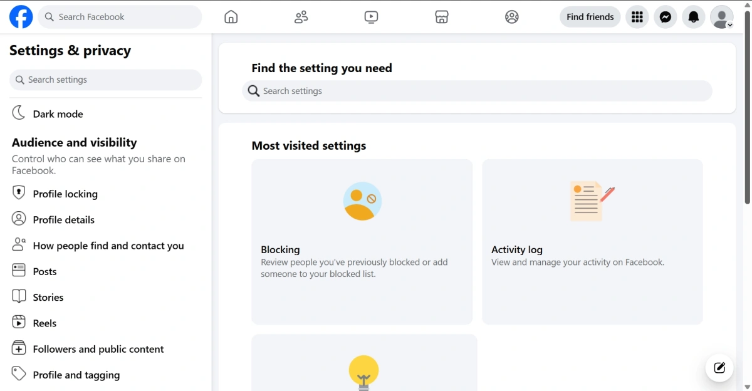Image resolution: width=752 pixels, height=391 pixels.
Task: Click the Activity log notepad illustration
Action: coord(592,201)
